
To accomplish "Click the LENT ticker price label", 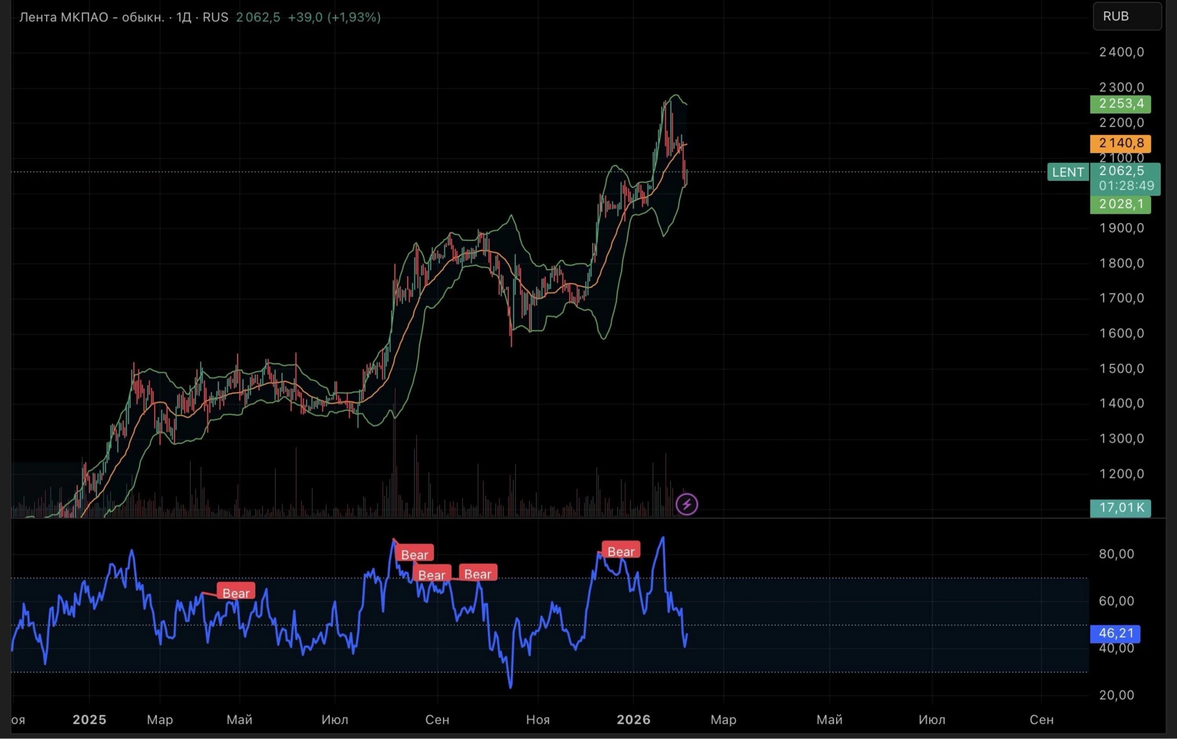I will pyautogui.click(x=1068, y=172).
